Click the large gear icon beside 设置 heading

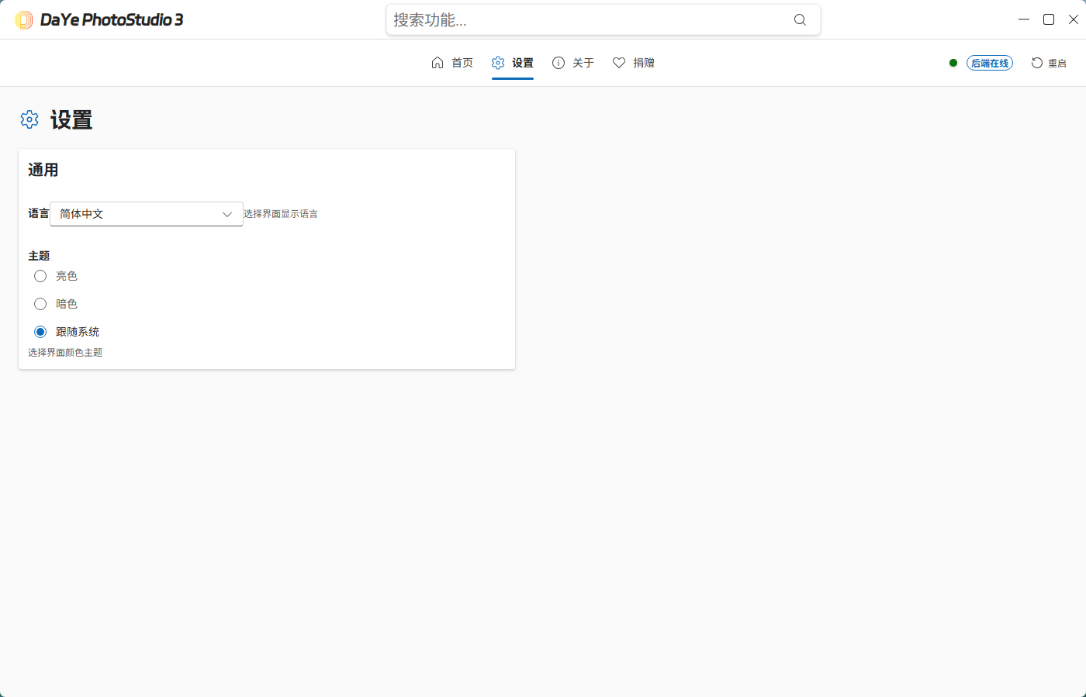(29, 119)
